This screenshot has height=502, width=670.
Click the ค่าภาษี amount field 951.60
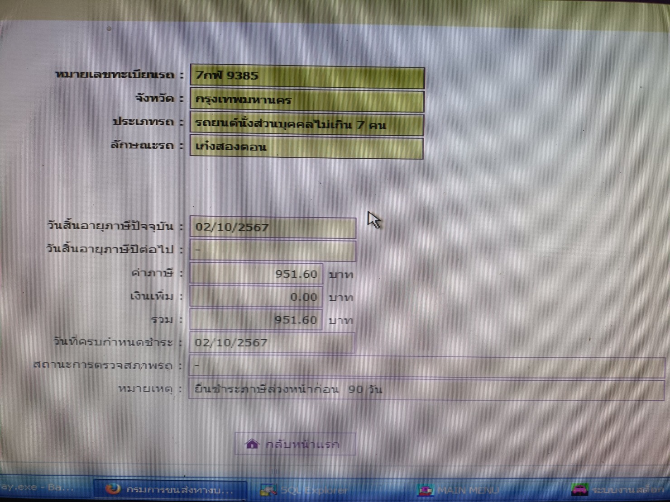pos(256,274)
